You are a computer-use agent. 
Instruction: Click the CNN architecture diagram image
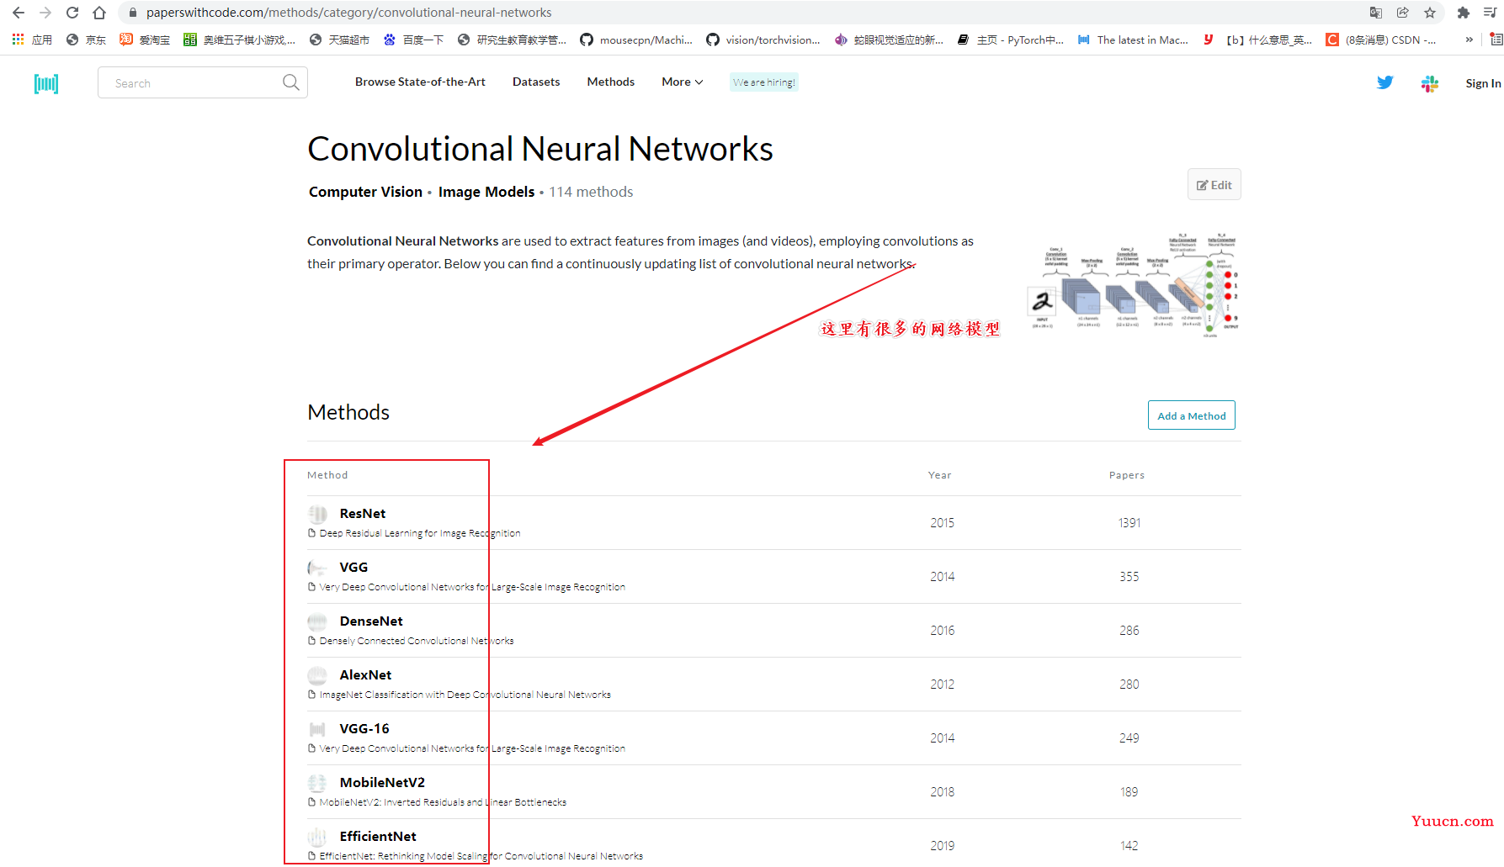click(1133, 285)
